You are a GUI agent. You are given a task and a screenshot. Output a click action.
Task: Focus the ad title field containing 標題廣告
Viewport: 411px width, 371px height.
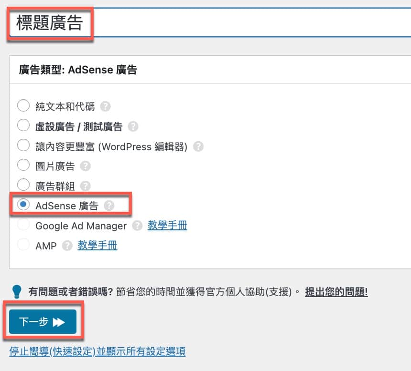[x=210, y=22]
